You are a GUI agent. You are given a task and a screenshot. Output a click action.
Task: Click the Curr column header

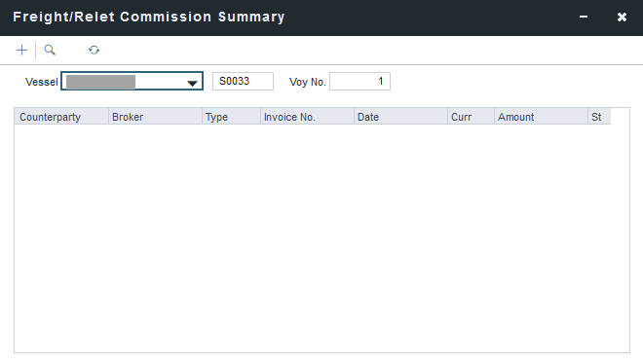[471, 117]
